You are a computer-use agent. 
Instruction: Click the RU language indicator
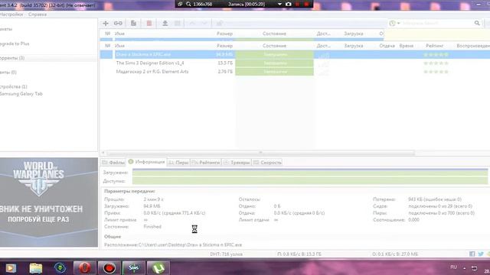coord(454,267)
